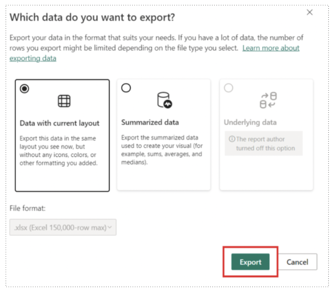The width and height of the screenshot is (336, 292).
Task: Click the underlying data transfer icon
Action: 268,100
